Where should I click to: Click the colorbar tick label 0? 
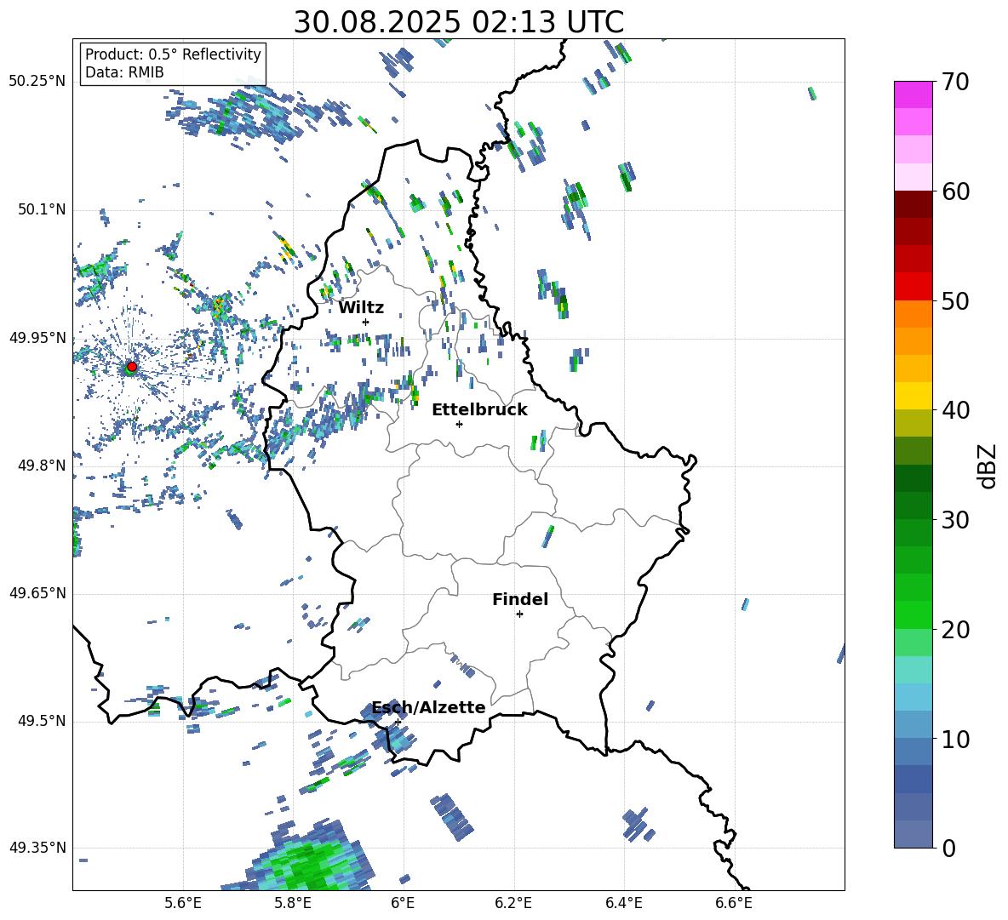coord(948,848)
